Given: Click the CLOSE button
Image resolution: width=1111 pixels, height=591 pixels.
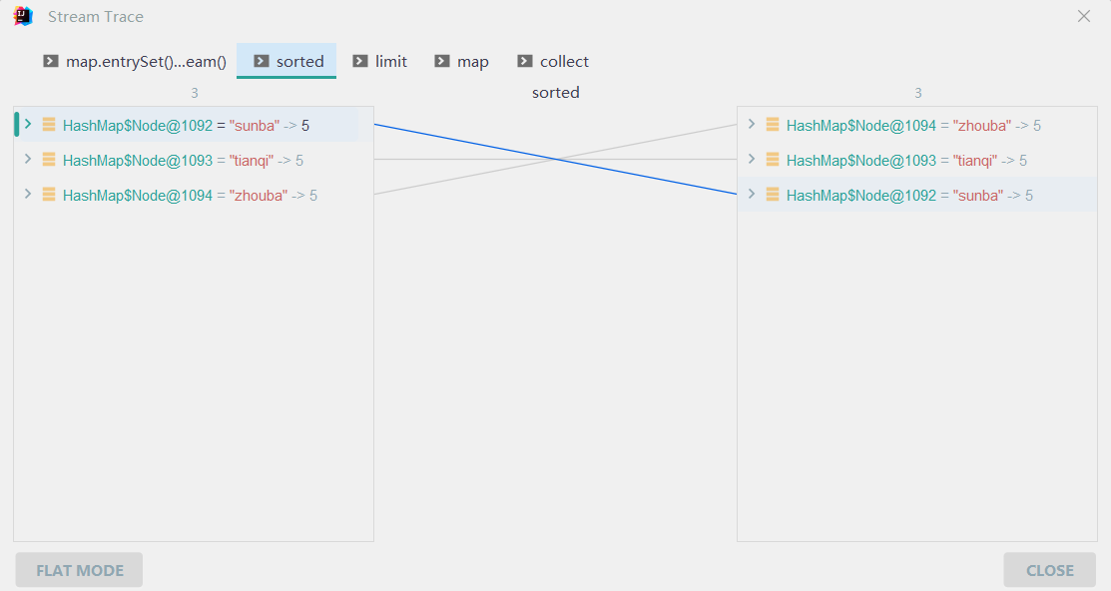Looking at the screenshot, I should (x=1049, y=570).
